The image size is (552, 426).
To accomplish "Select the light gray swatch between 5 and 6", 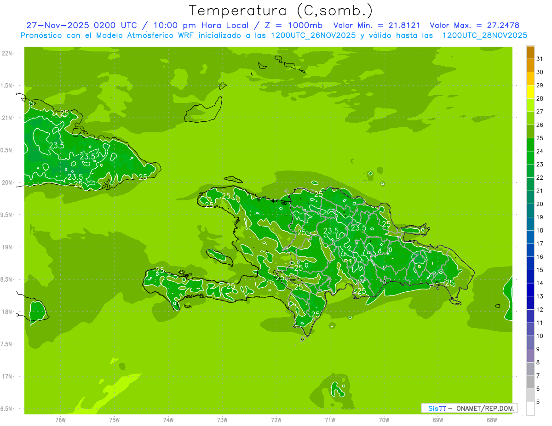I will (530, 395).
